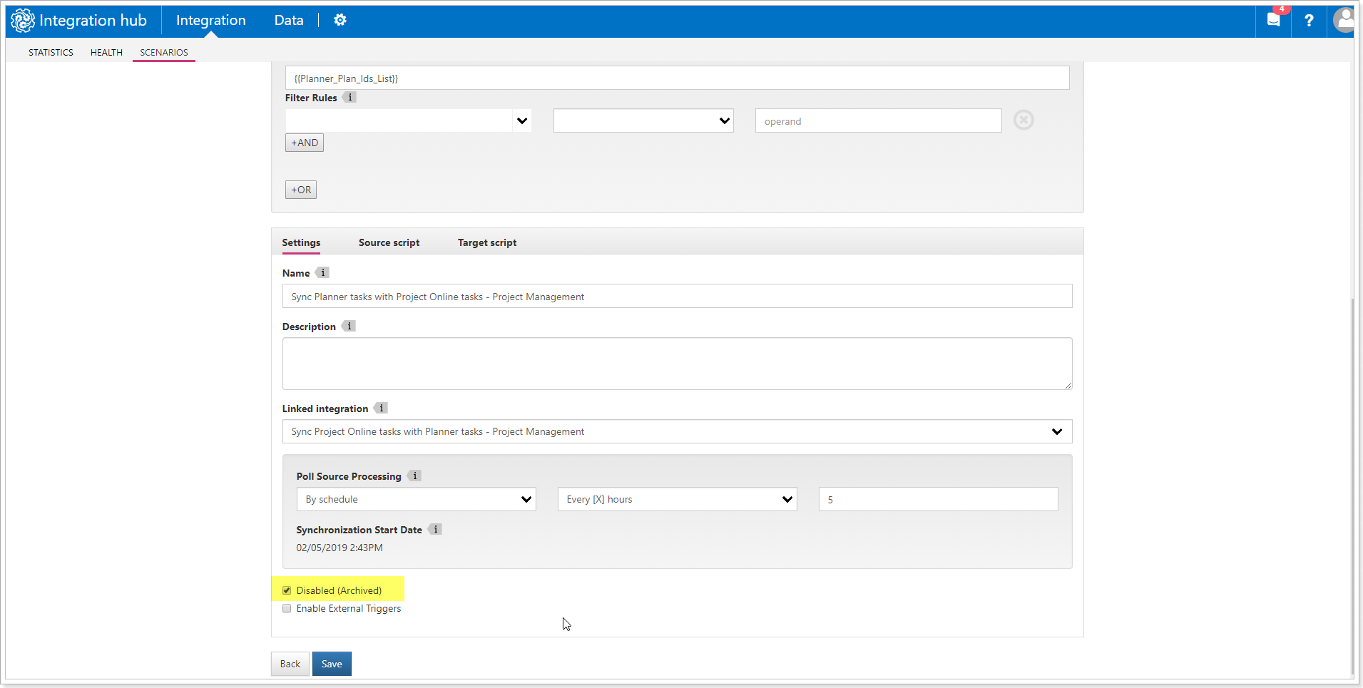Open the first filter rule field dropdown
The width and height of the screenshot is (1363, 688).
(409, 120)
